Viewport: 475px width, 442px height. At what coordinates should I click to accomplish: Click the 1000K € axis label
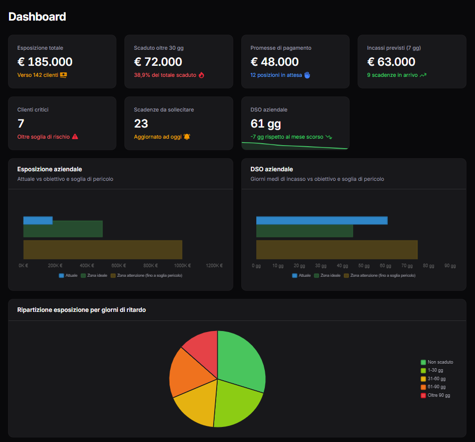183,265
